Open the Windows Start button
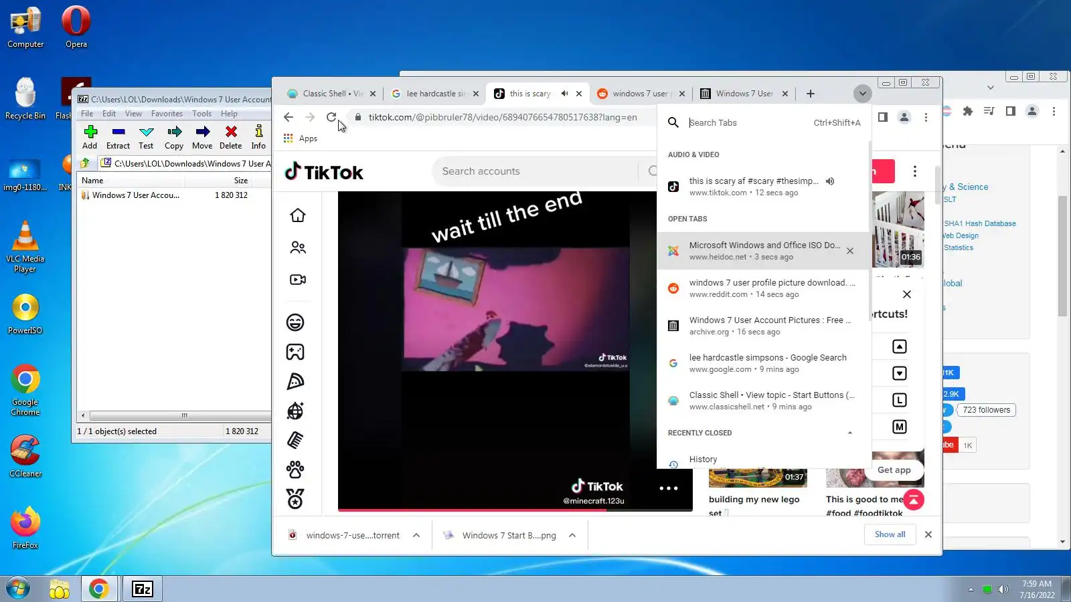This screenshot has width=1071, height=602. click(18, 589)
